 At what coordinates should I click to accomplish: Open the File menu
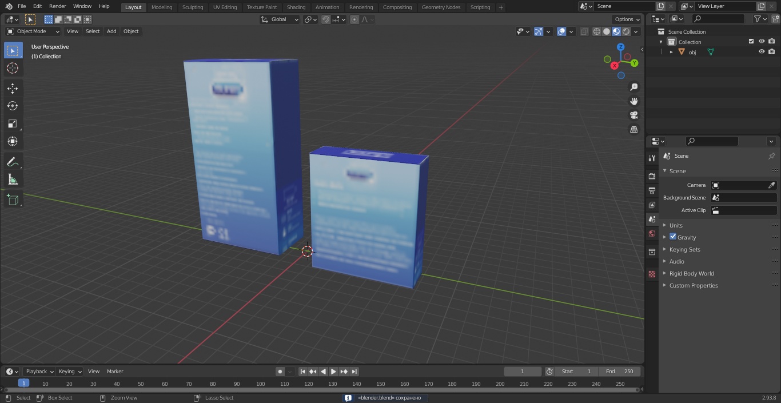pos(22,6)
